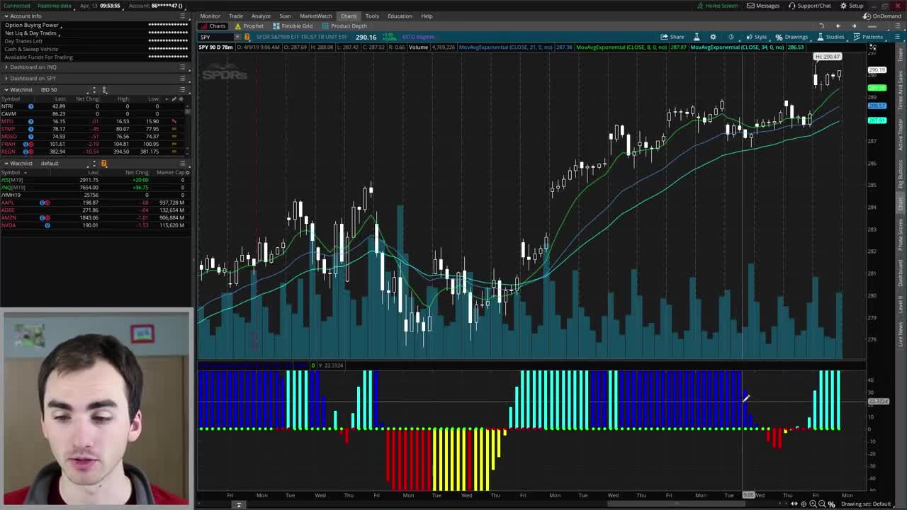The height and width of the screenshot is (510, 907).
Task: Click the zoom-out magnifier below chart
Action: 822,504
